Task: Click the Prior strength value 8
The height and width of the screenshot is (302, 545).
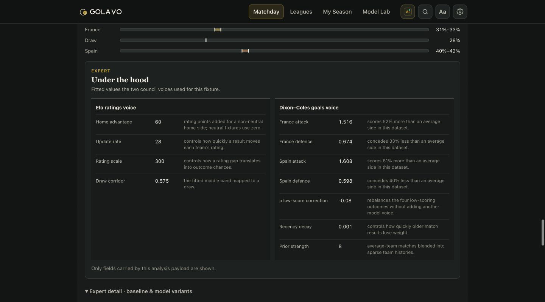Action: (x=340, y=246)
